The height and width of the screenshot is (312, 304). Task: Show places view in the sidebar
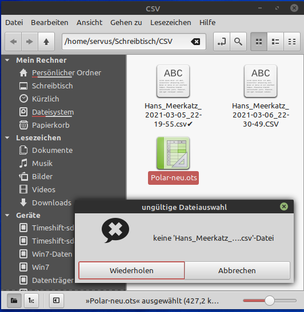14,301
